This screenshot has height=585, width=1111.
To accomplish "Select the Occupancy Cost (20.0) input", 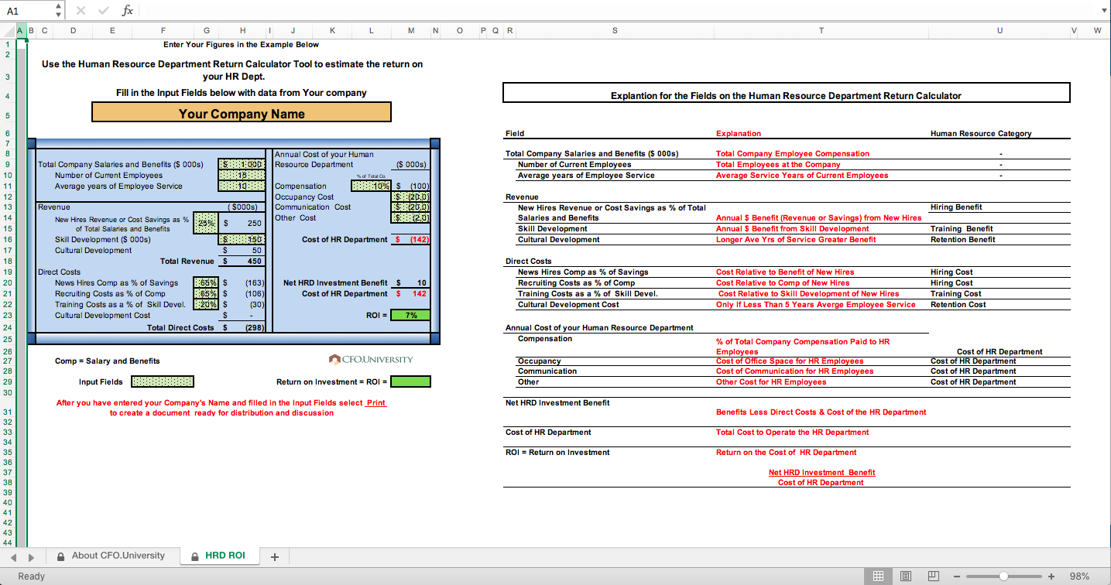I will [x=411, y=197].
